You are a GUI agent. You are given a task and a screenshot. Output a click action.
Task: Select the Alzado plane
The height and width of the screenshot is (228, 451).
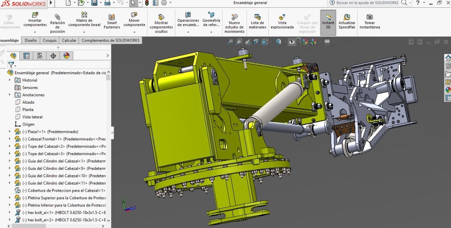point(28,102)
